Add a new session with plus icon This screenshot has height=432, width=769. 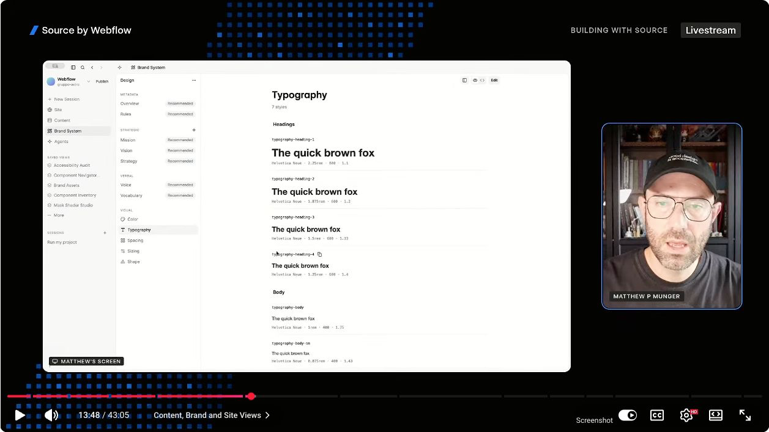(105, 233)
